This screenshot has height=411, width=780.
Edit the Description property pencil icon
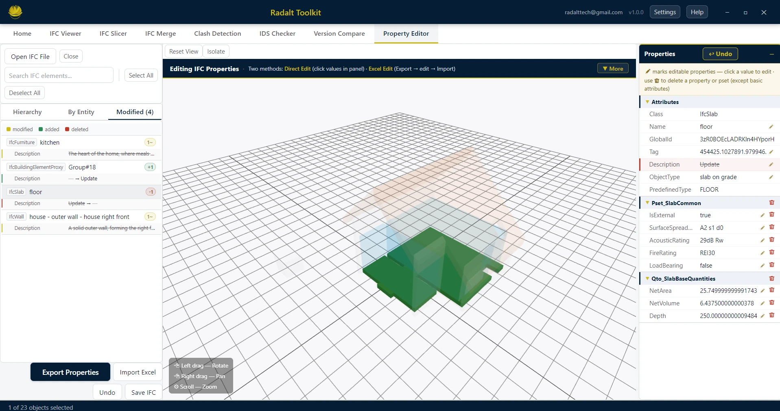[x=771, y=164]
